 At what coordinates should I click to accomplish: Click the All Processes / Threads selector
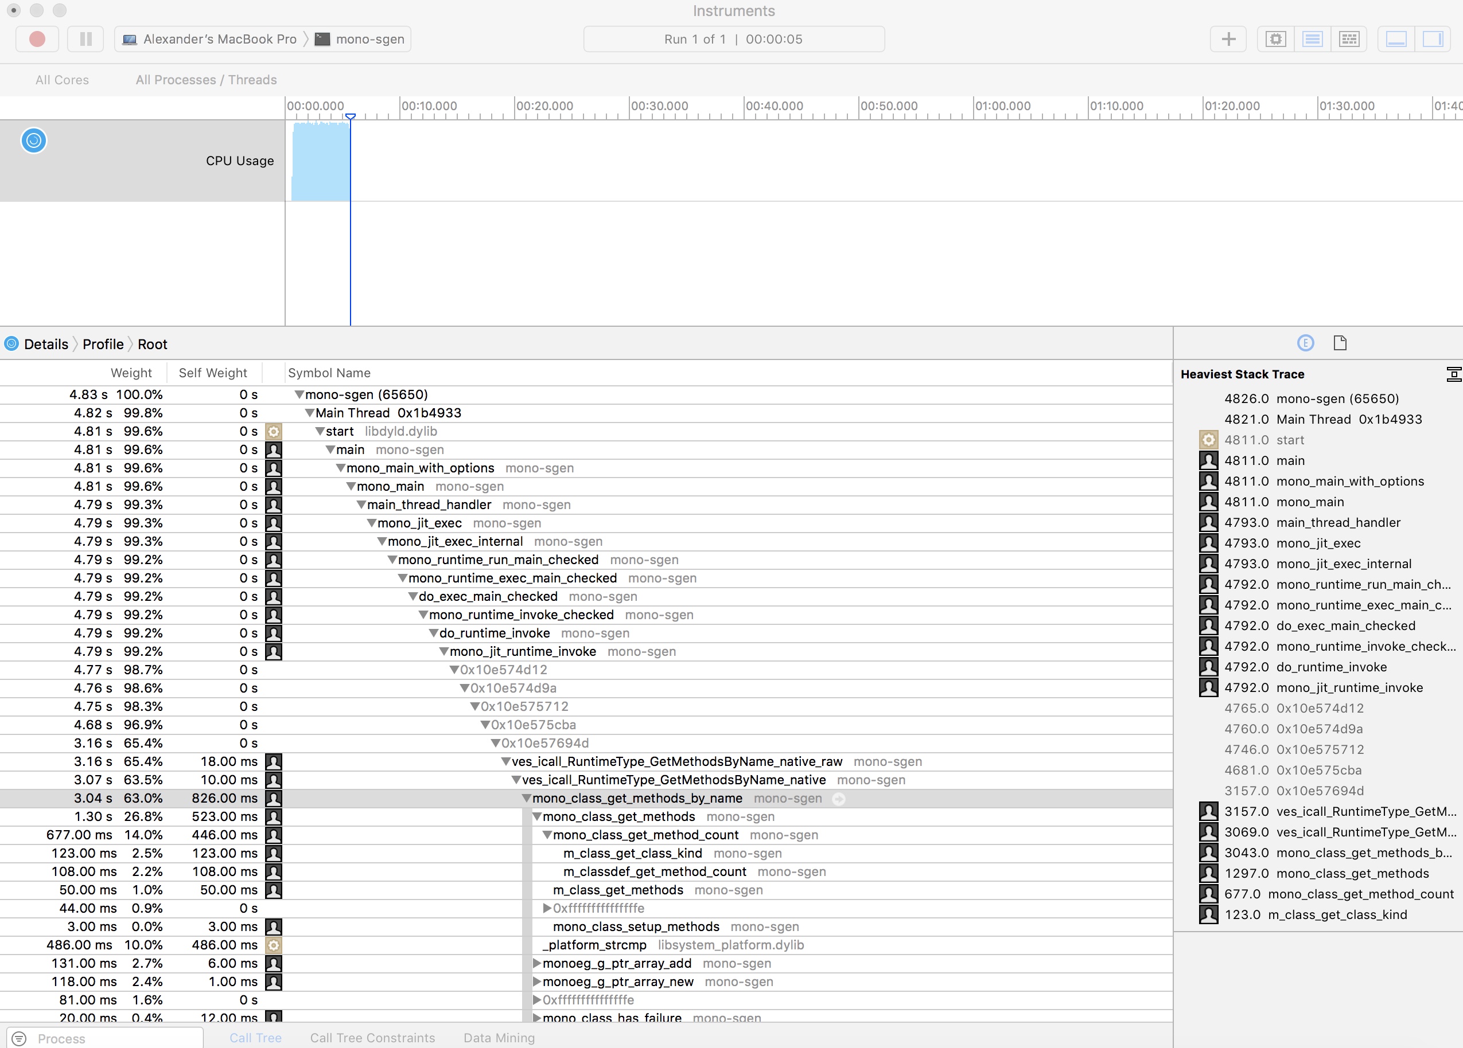point(206,80)
